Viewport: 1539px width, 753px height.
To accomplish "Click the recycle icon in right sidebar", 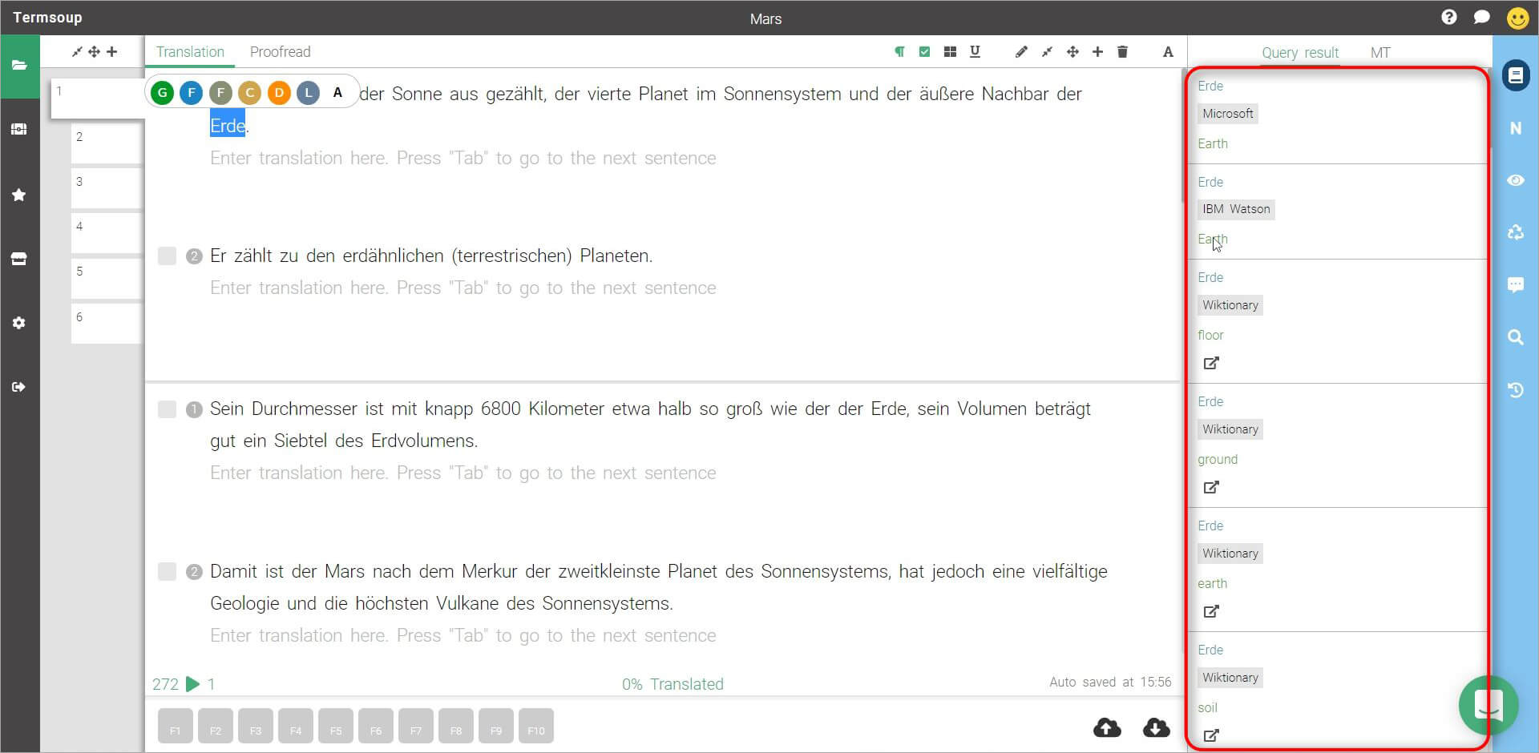I will pos(1516,232).
